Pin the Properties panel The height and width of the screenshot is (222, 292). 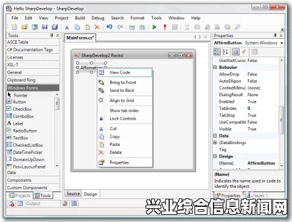pyautogui.click(x=275, y=35)
